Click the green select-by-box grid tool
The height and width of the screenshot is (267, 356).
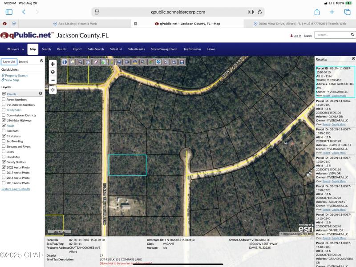[x=104, y=62]
